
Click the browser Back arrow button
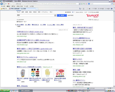point(1,4)
